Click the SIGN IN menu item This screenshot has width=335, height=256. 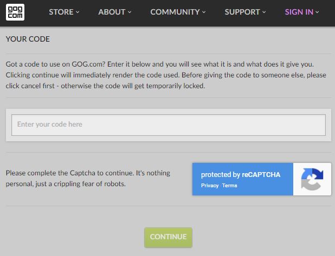coord(299,12)
